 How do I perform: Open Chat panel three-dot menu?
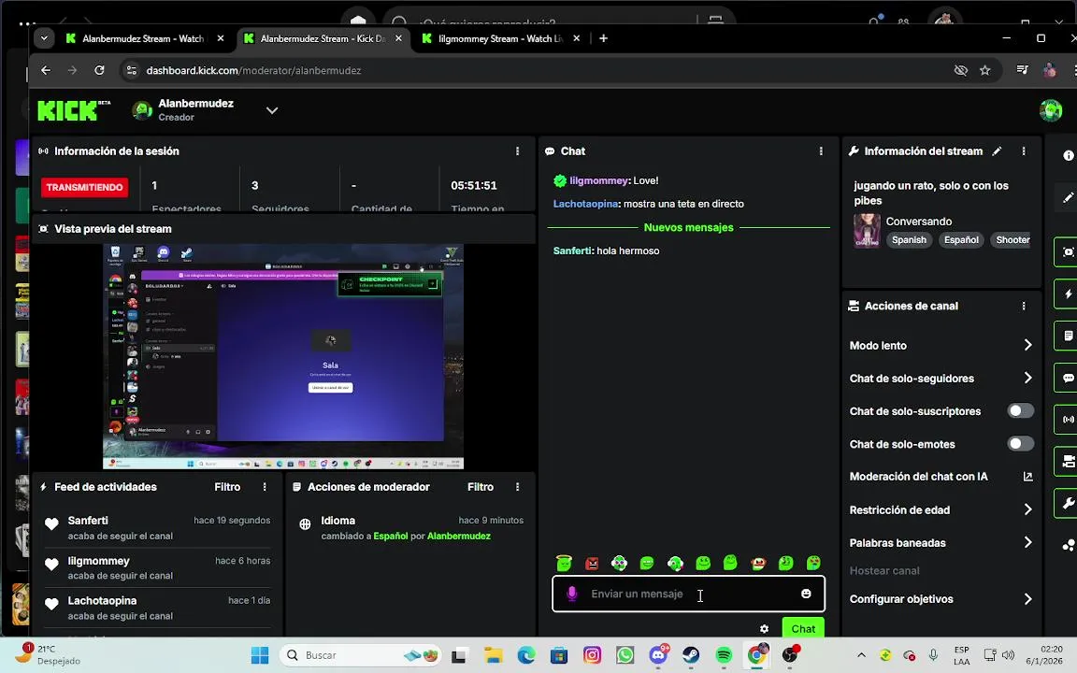821,151
